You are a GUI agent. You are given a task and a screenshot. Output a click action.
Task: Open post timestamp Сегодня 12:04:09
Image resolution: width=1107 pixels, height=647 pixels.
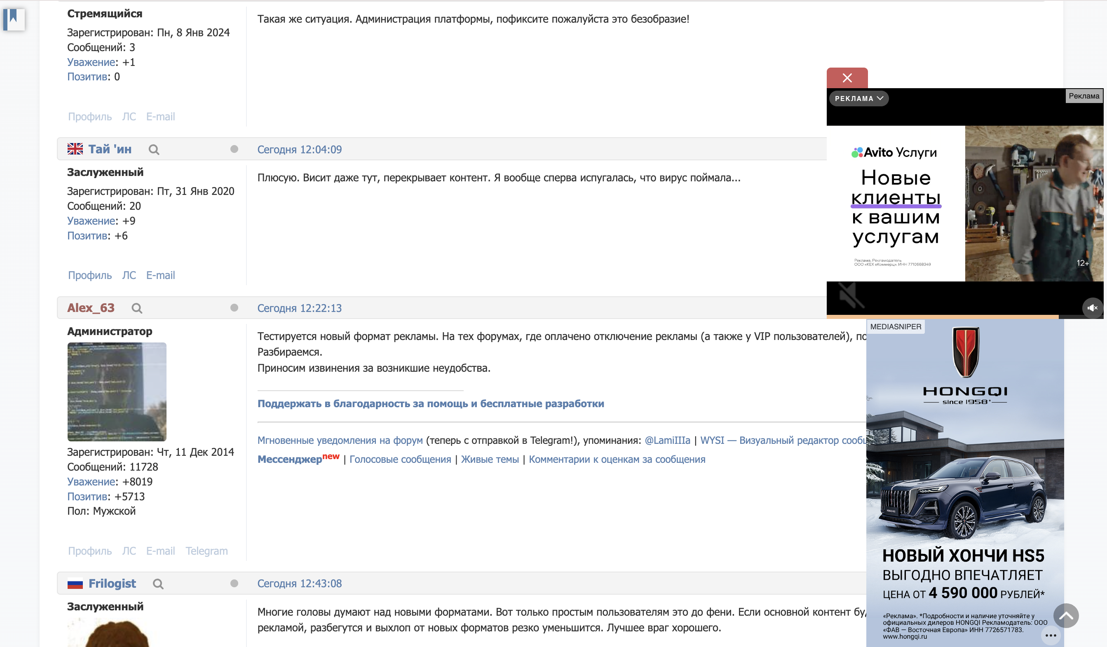(300, 149)
